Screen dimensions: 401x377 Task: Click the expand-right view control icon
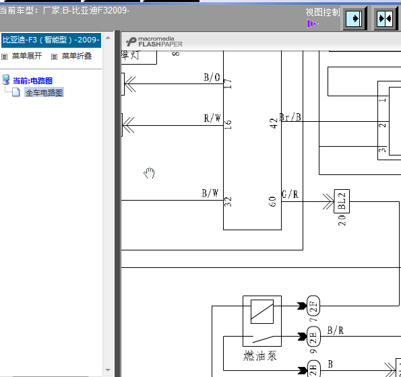354,19
